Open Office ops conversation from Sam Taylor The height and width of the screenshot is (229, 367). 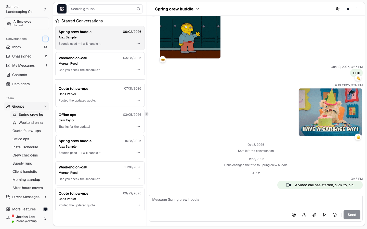coord(100,121)
